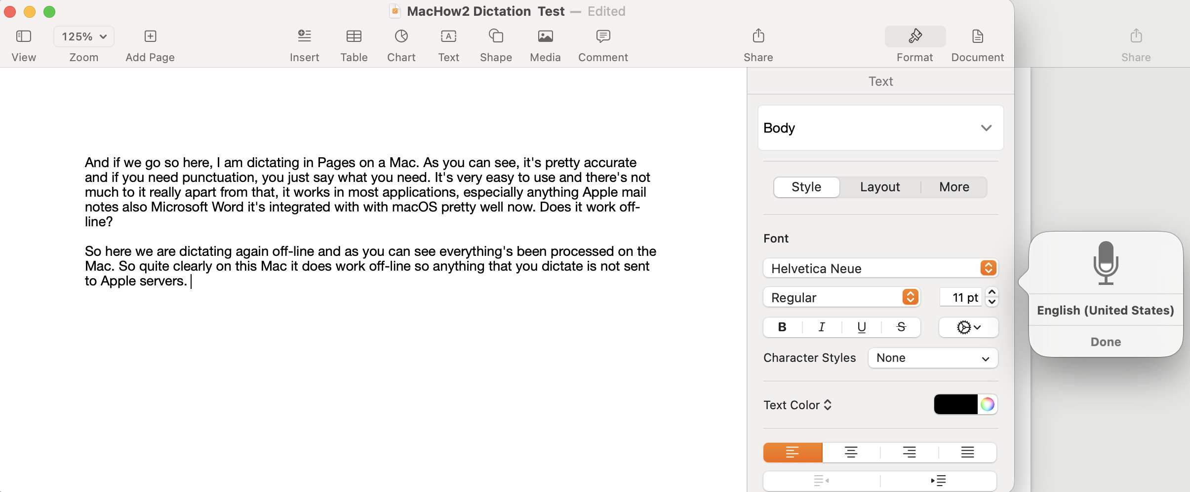Screen dimensions: 1190x492
Task: Click the dictation microphone icon
Action: pyautogui.click(x=1106, y=263)
